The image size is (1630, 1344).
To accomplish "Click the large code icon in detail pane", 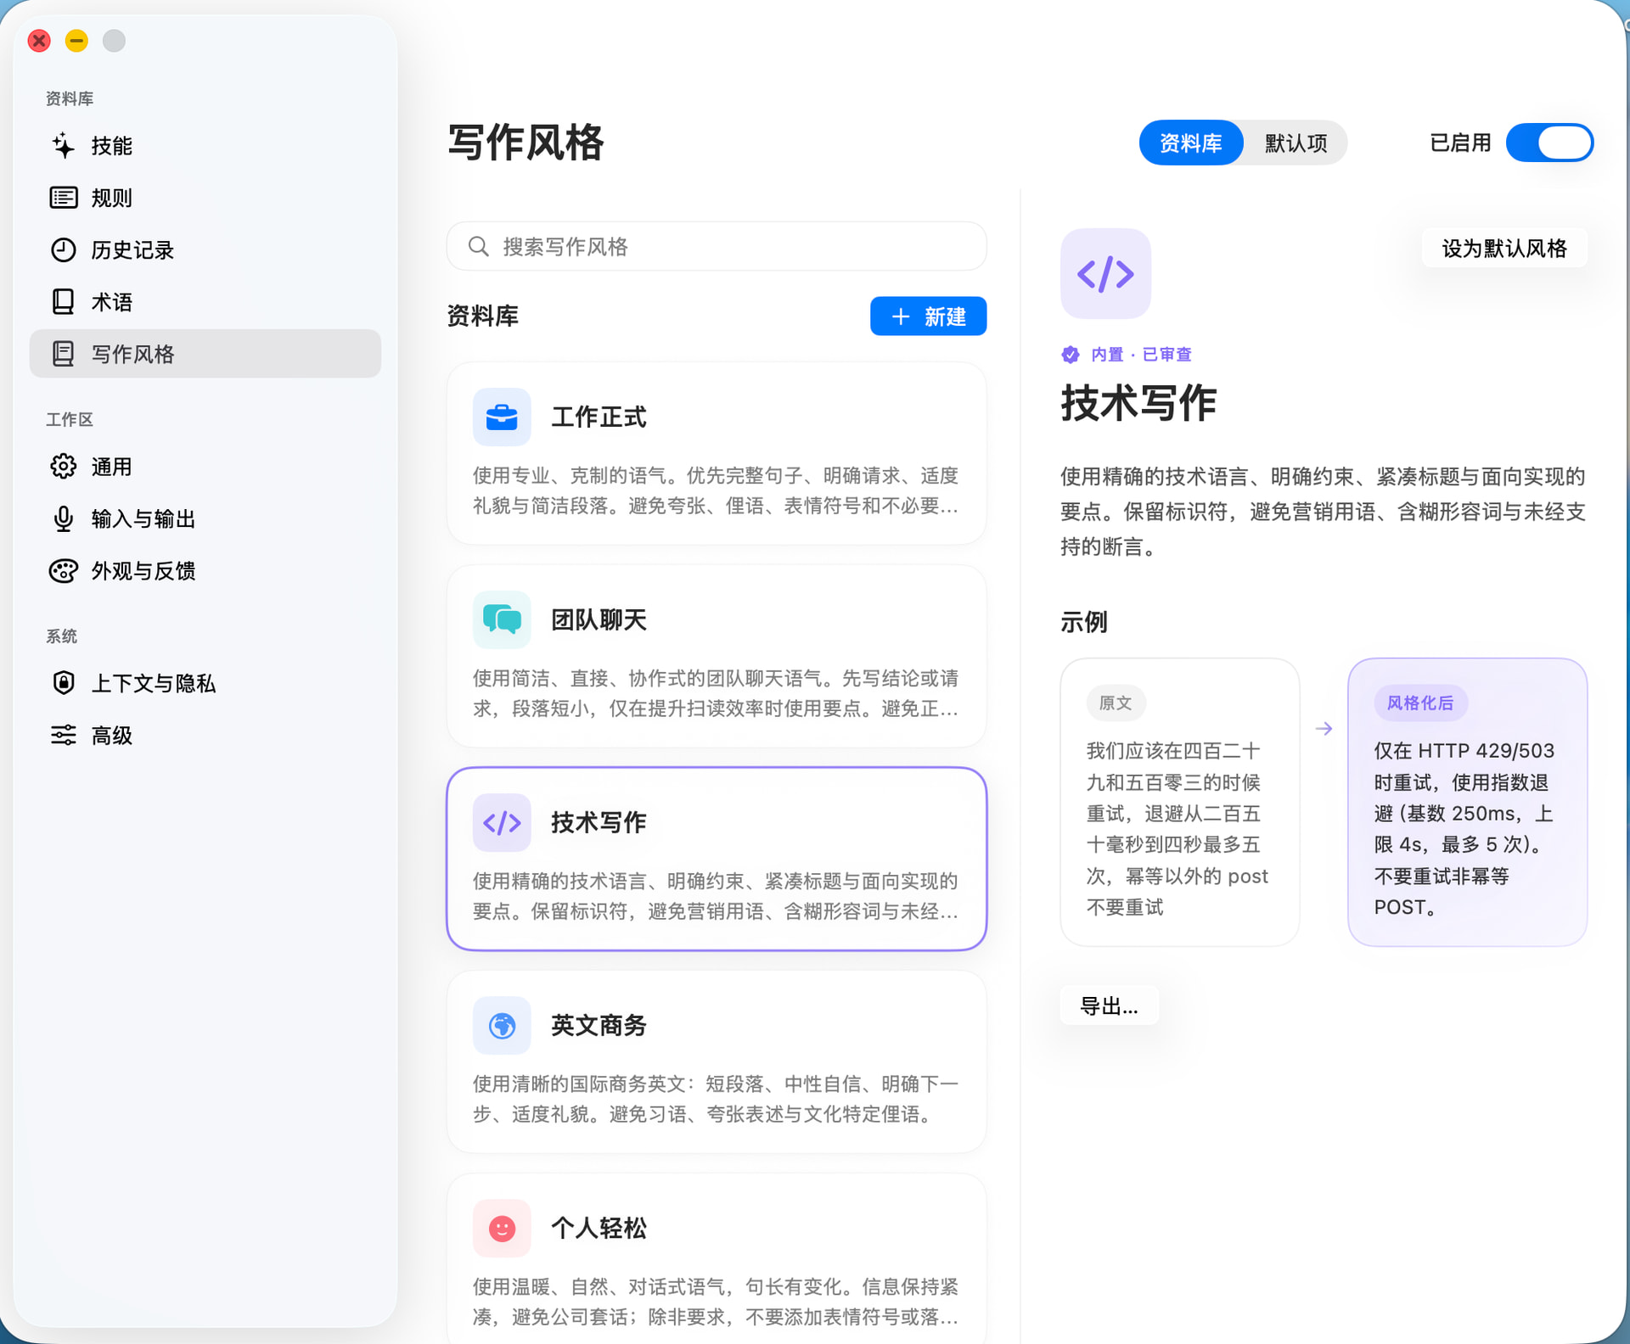I will (x=1105, y=273).
